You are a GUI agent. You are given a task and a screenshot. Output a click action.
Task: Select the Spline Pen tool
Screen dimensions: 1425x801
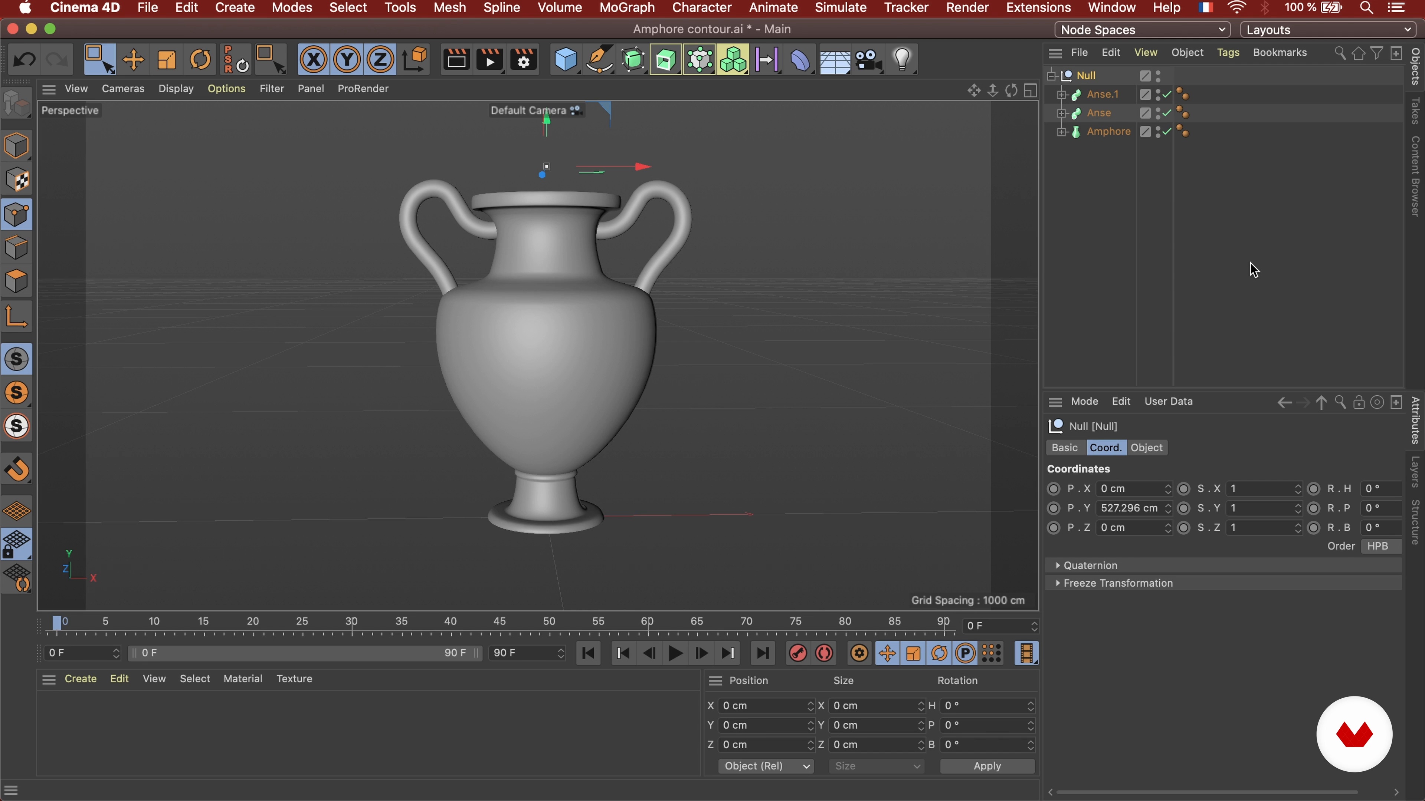point(599,59)
